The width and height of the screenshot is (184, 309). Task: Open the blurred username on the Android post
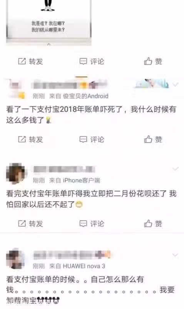click(x=69, y=85)
